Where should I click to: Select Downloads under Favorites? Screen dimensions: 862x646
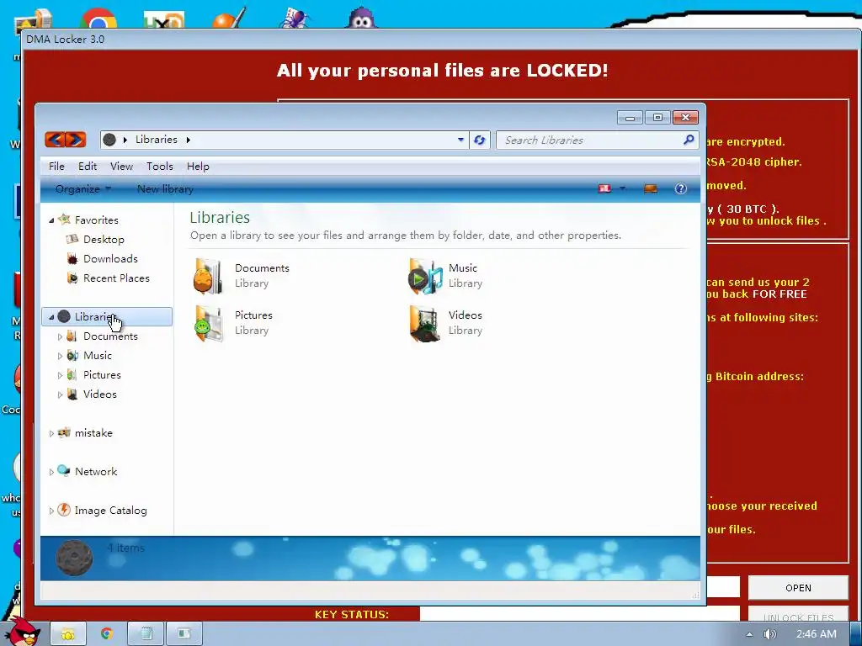click(110, 259)
